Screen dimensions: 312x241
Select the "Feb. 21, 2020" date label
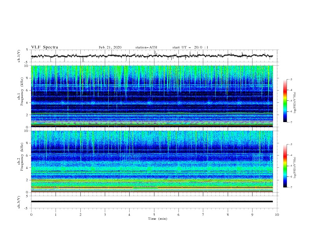click(x=110, y=47)
